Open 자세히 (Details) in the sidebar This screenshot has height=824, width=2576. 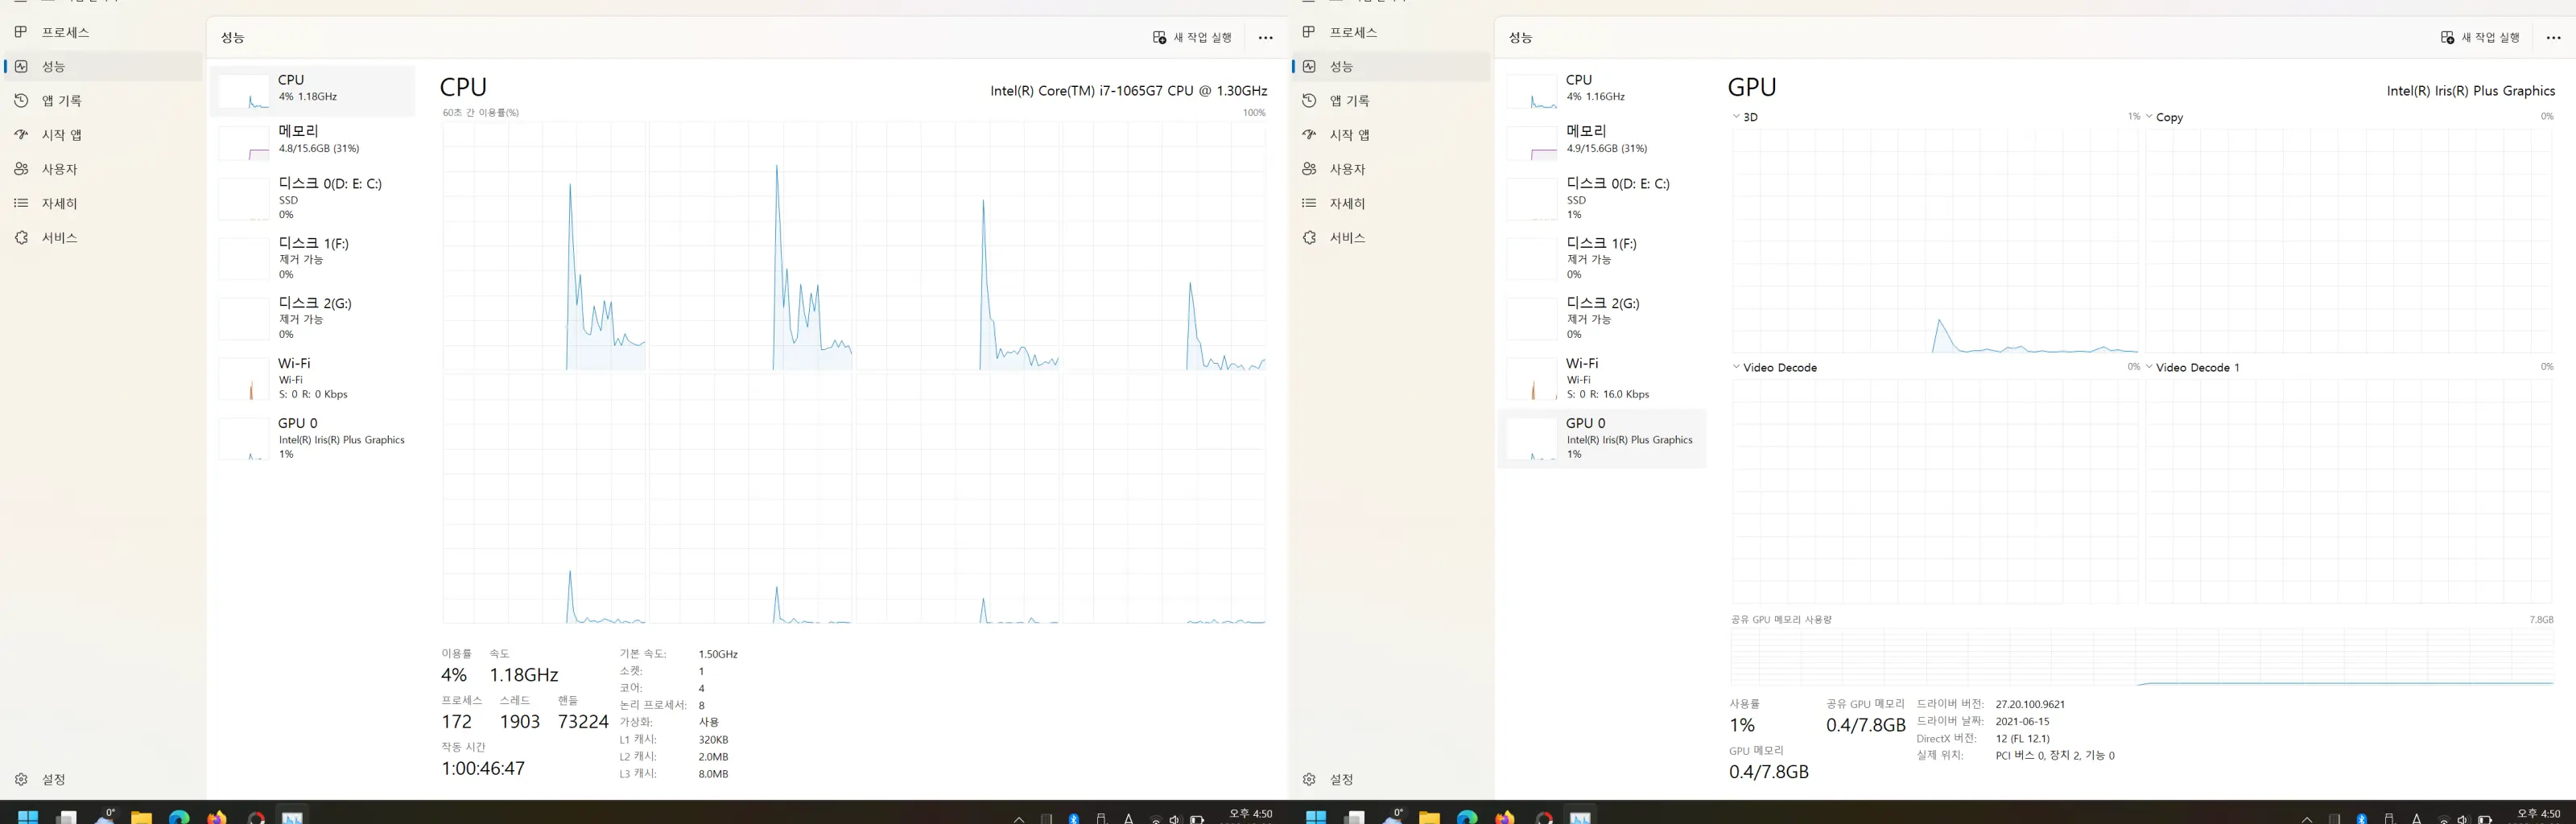click(x=60, y=202)
